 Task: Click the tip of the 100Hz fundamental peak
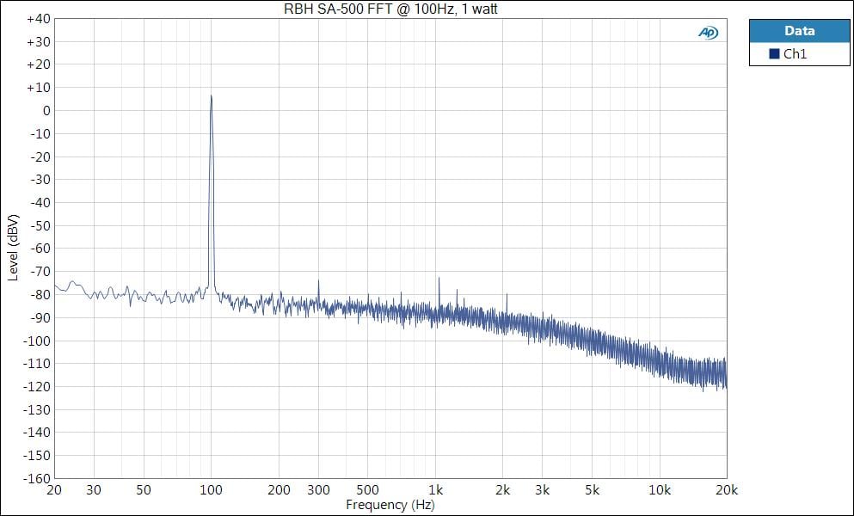click(212, 95)
